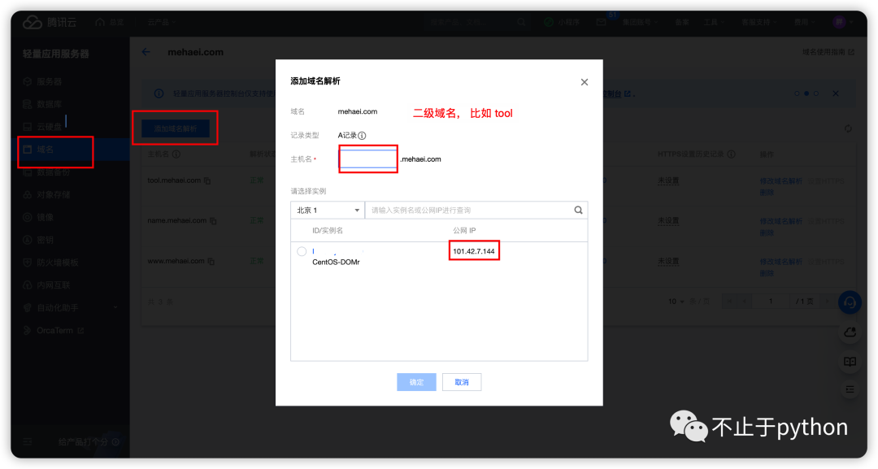Open the 服务器 sidebar menu item
The width and height of the screenshot is (878, 469).
(49, 81)
